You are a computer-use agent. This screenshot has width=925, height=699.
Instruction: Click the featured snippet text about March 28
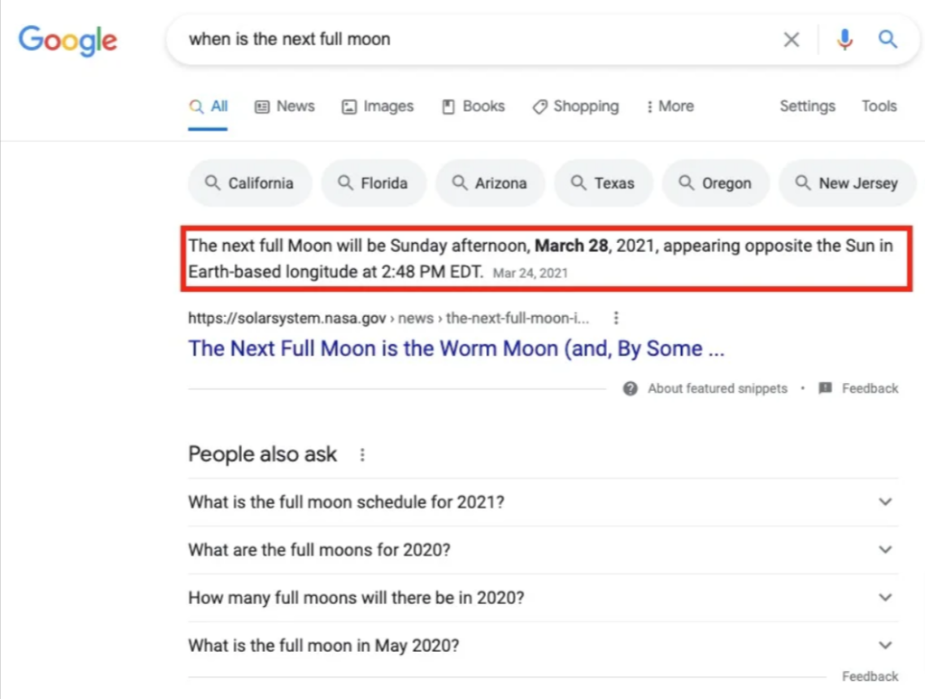click(x=540, y=258)
